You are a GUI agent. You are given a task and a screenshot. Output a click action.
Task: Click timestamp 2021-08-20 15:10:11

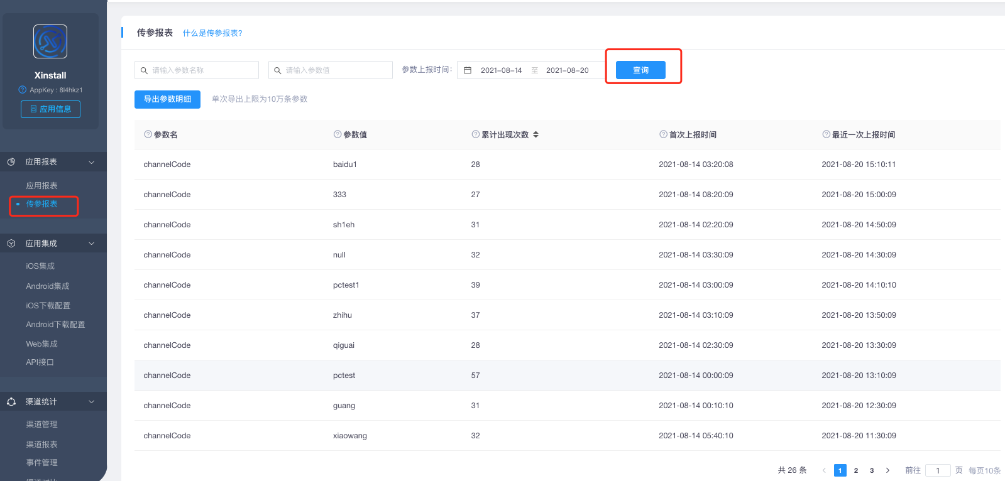coord(859,165)
